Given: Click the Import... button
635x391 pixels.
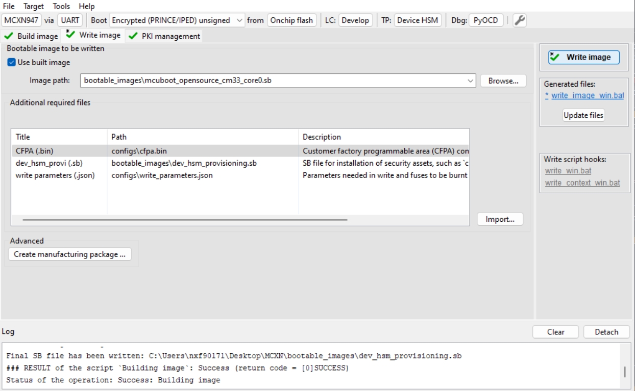Looking at the screenshot, I should pos(500,219).
